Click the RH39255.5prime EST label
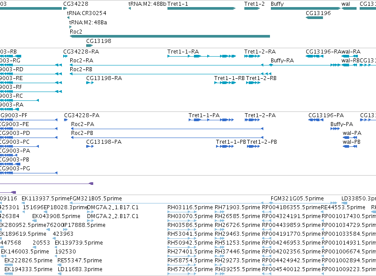376x276 pixels. (238, 269)
